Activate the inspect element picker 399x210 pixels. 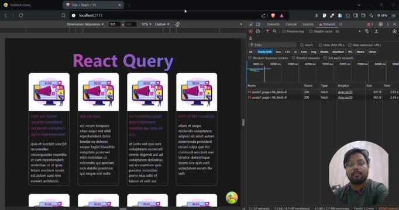pos(250,24)
